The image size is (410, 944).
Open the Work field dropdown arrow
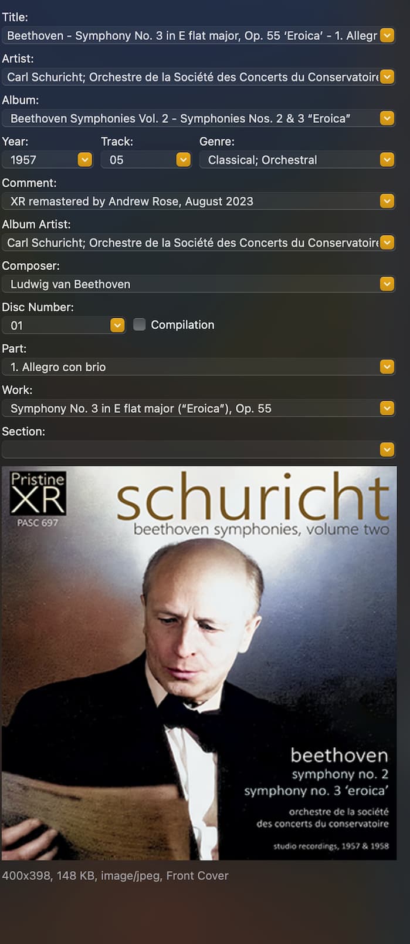coord(387,408)
